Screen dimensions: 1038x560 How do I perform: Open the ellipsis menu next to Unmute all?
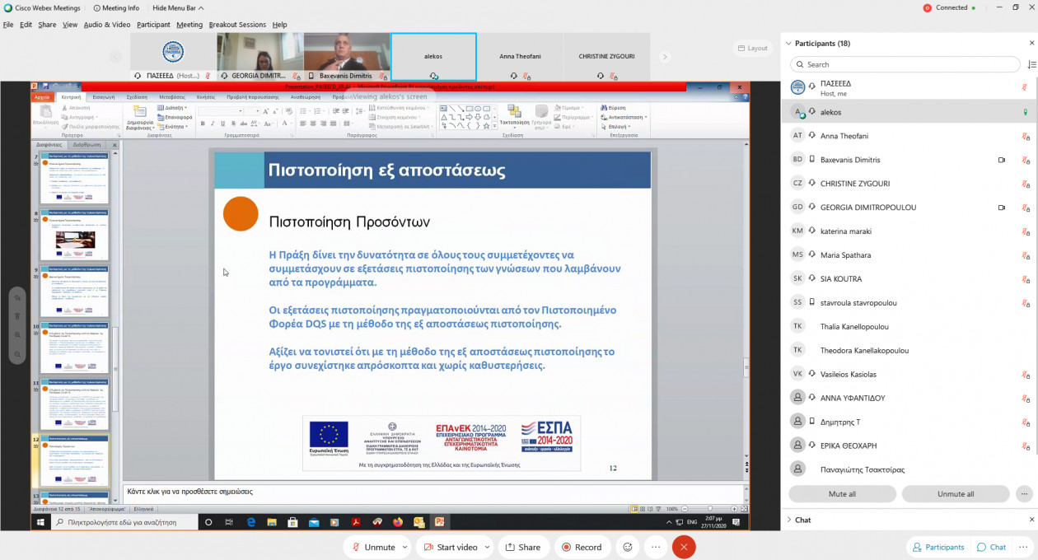click(x=1024, y=494)
